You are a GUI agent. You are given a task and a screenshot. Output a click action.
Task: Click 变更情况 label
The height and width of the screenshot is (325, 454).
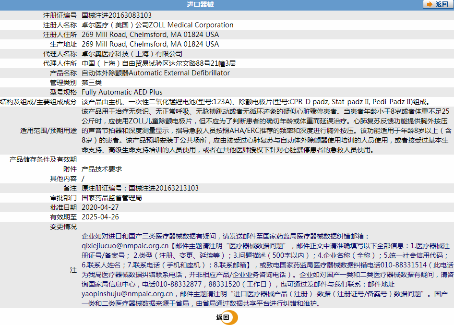tap(63, 227)
